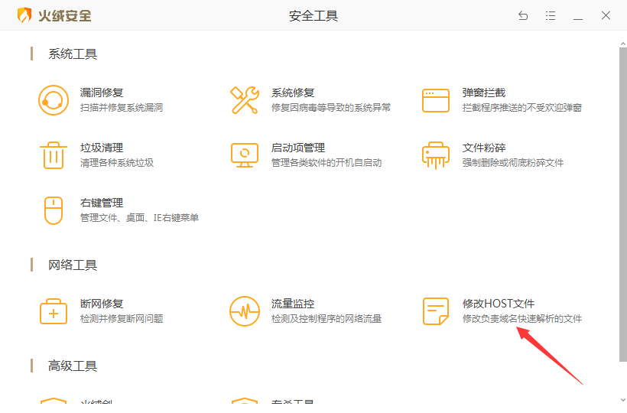The height and width of the screenshot is (413, 627).
Task: Click the 垃圾清理 trash can icon
Action: (54, 155)
